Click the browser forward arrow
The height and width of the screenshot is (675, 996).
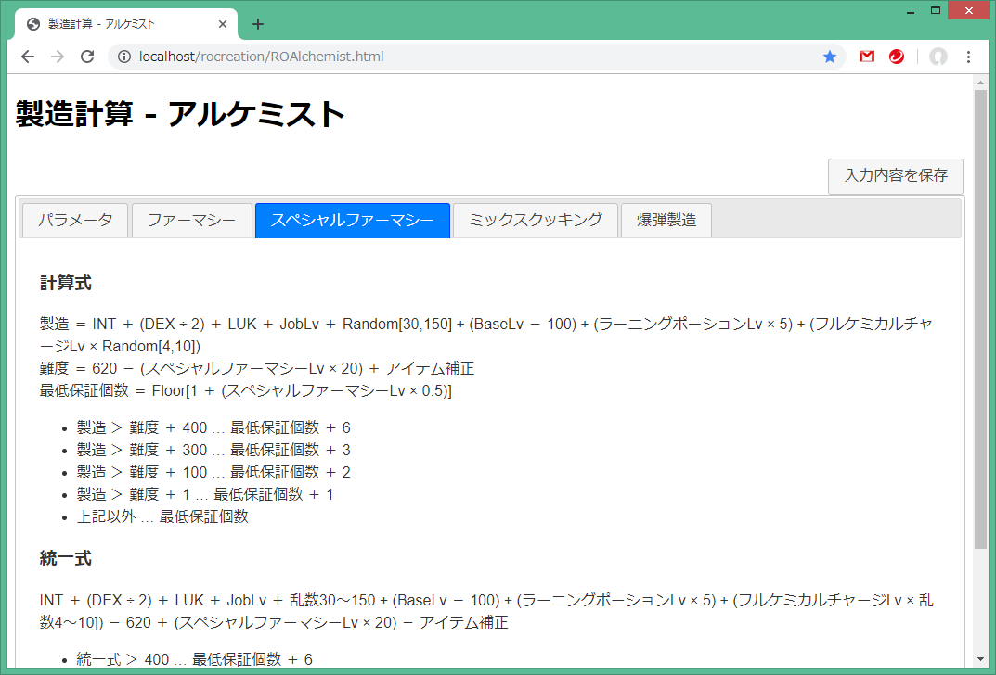[x=58, y=57]
